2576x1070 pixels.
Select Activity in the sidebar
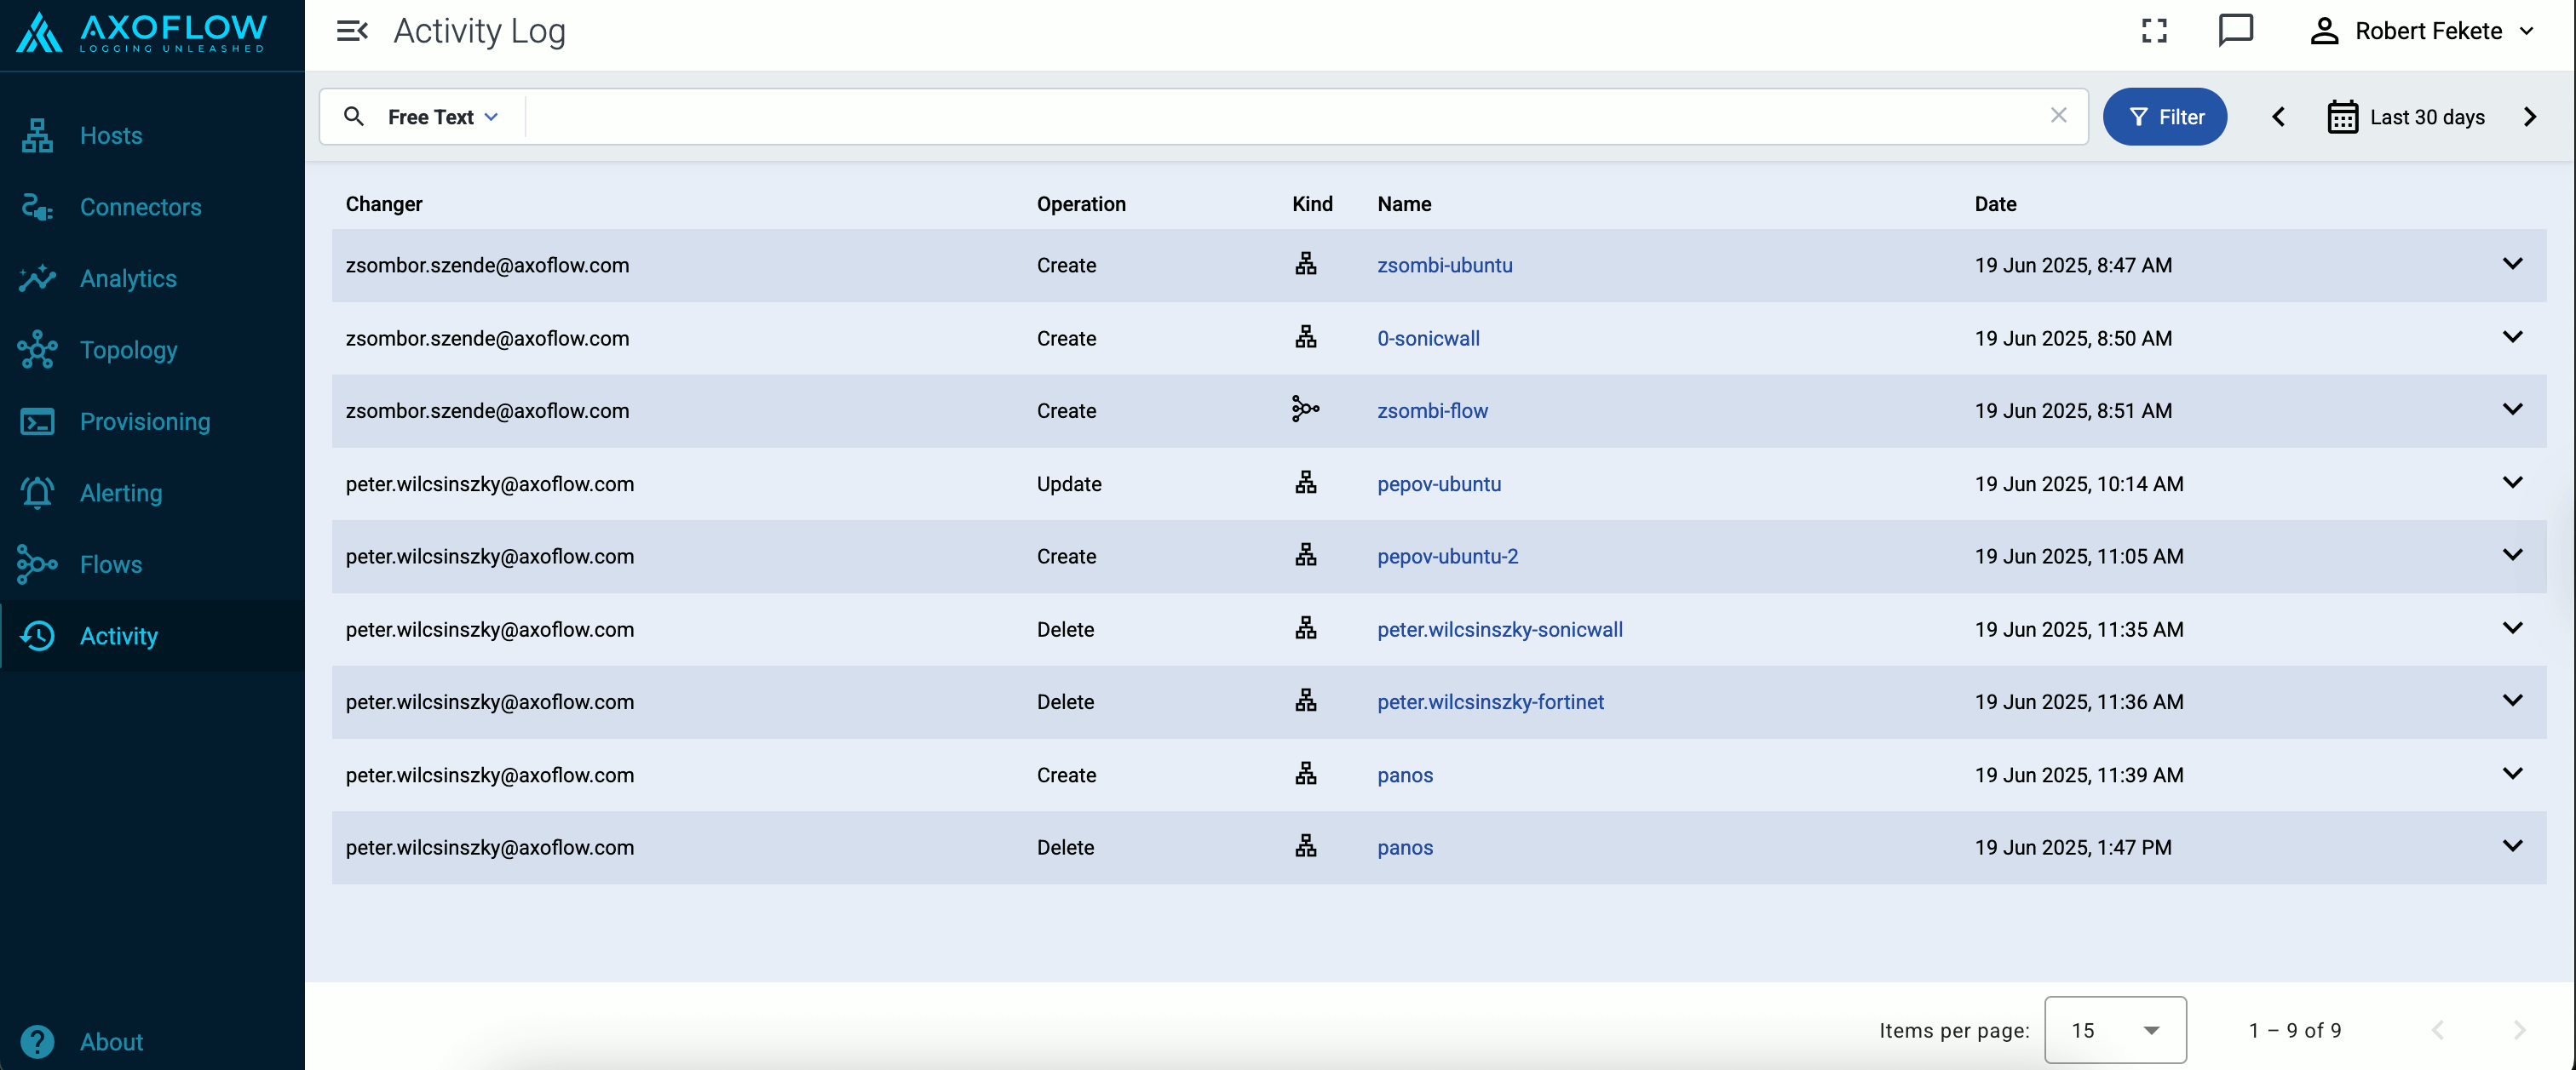click(x=152, y=635)
